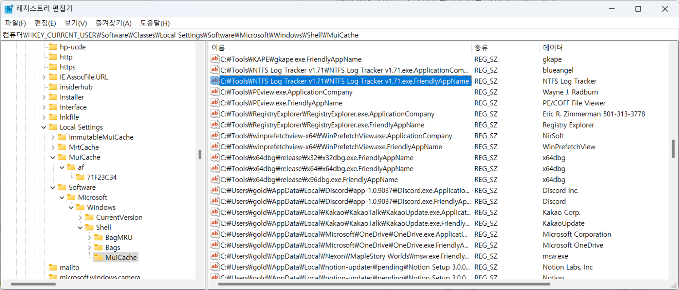
Task: Open the 편집(E) menu
Action: coord(45,23)
